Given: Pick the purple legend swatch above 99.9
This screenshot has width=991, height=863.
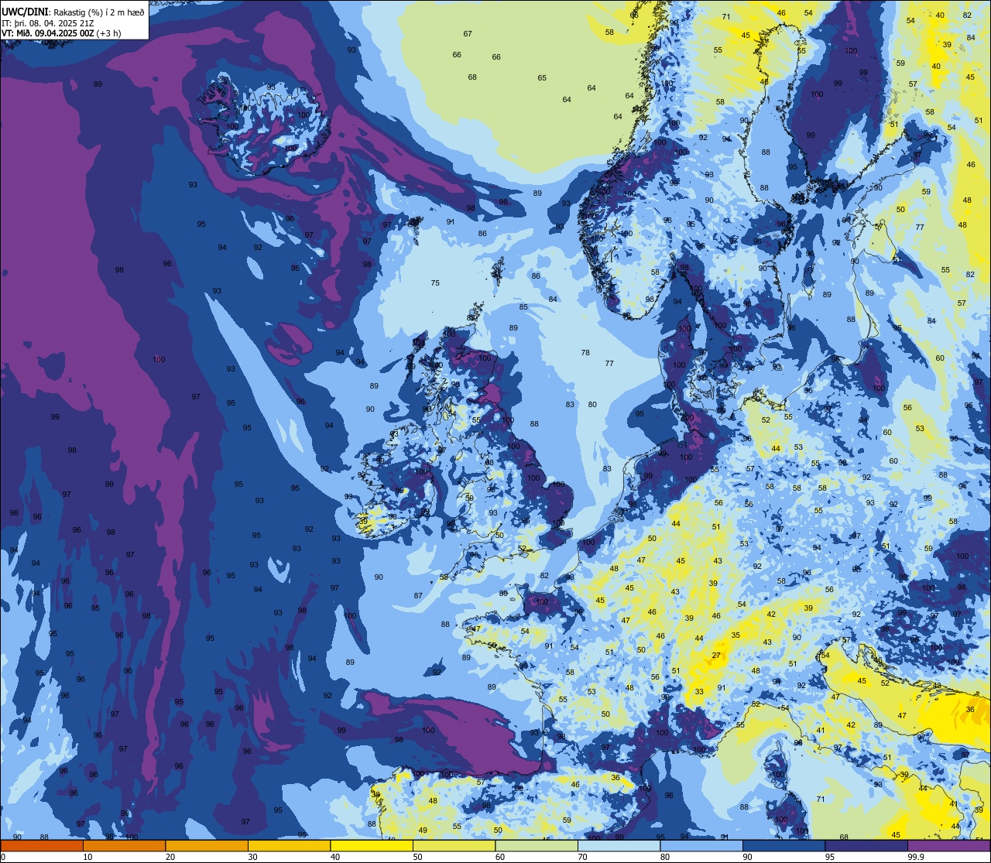Looking at the screenshot, I should tap(948, 845).
